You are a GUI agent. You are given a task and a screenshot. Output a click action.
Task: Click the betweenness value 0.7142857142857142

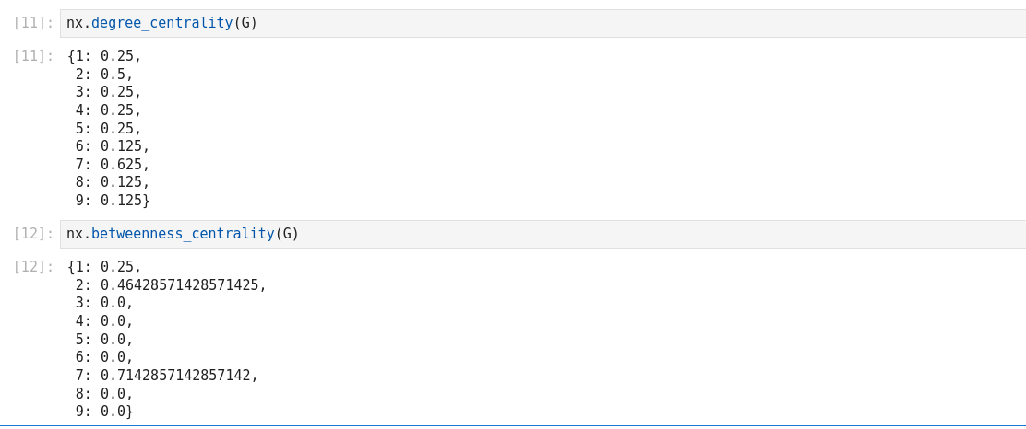pos(178,376)
